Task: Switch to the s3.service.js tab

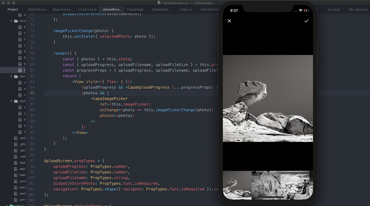Action: click(87, 9)
